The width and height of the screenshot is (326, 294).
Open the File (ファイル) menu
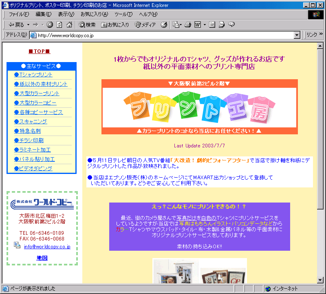tap(19, 14)
